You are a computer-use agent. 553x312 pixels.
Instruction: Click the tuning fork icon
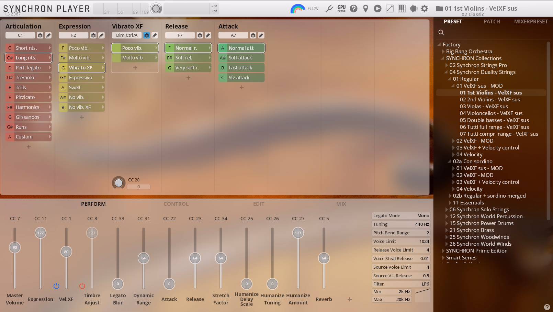pyautogui.click(x=329, y=9)
